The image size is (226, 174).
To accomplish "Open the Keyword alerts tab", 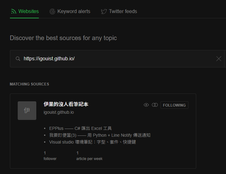I will click(70, 11).
